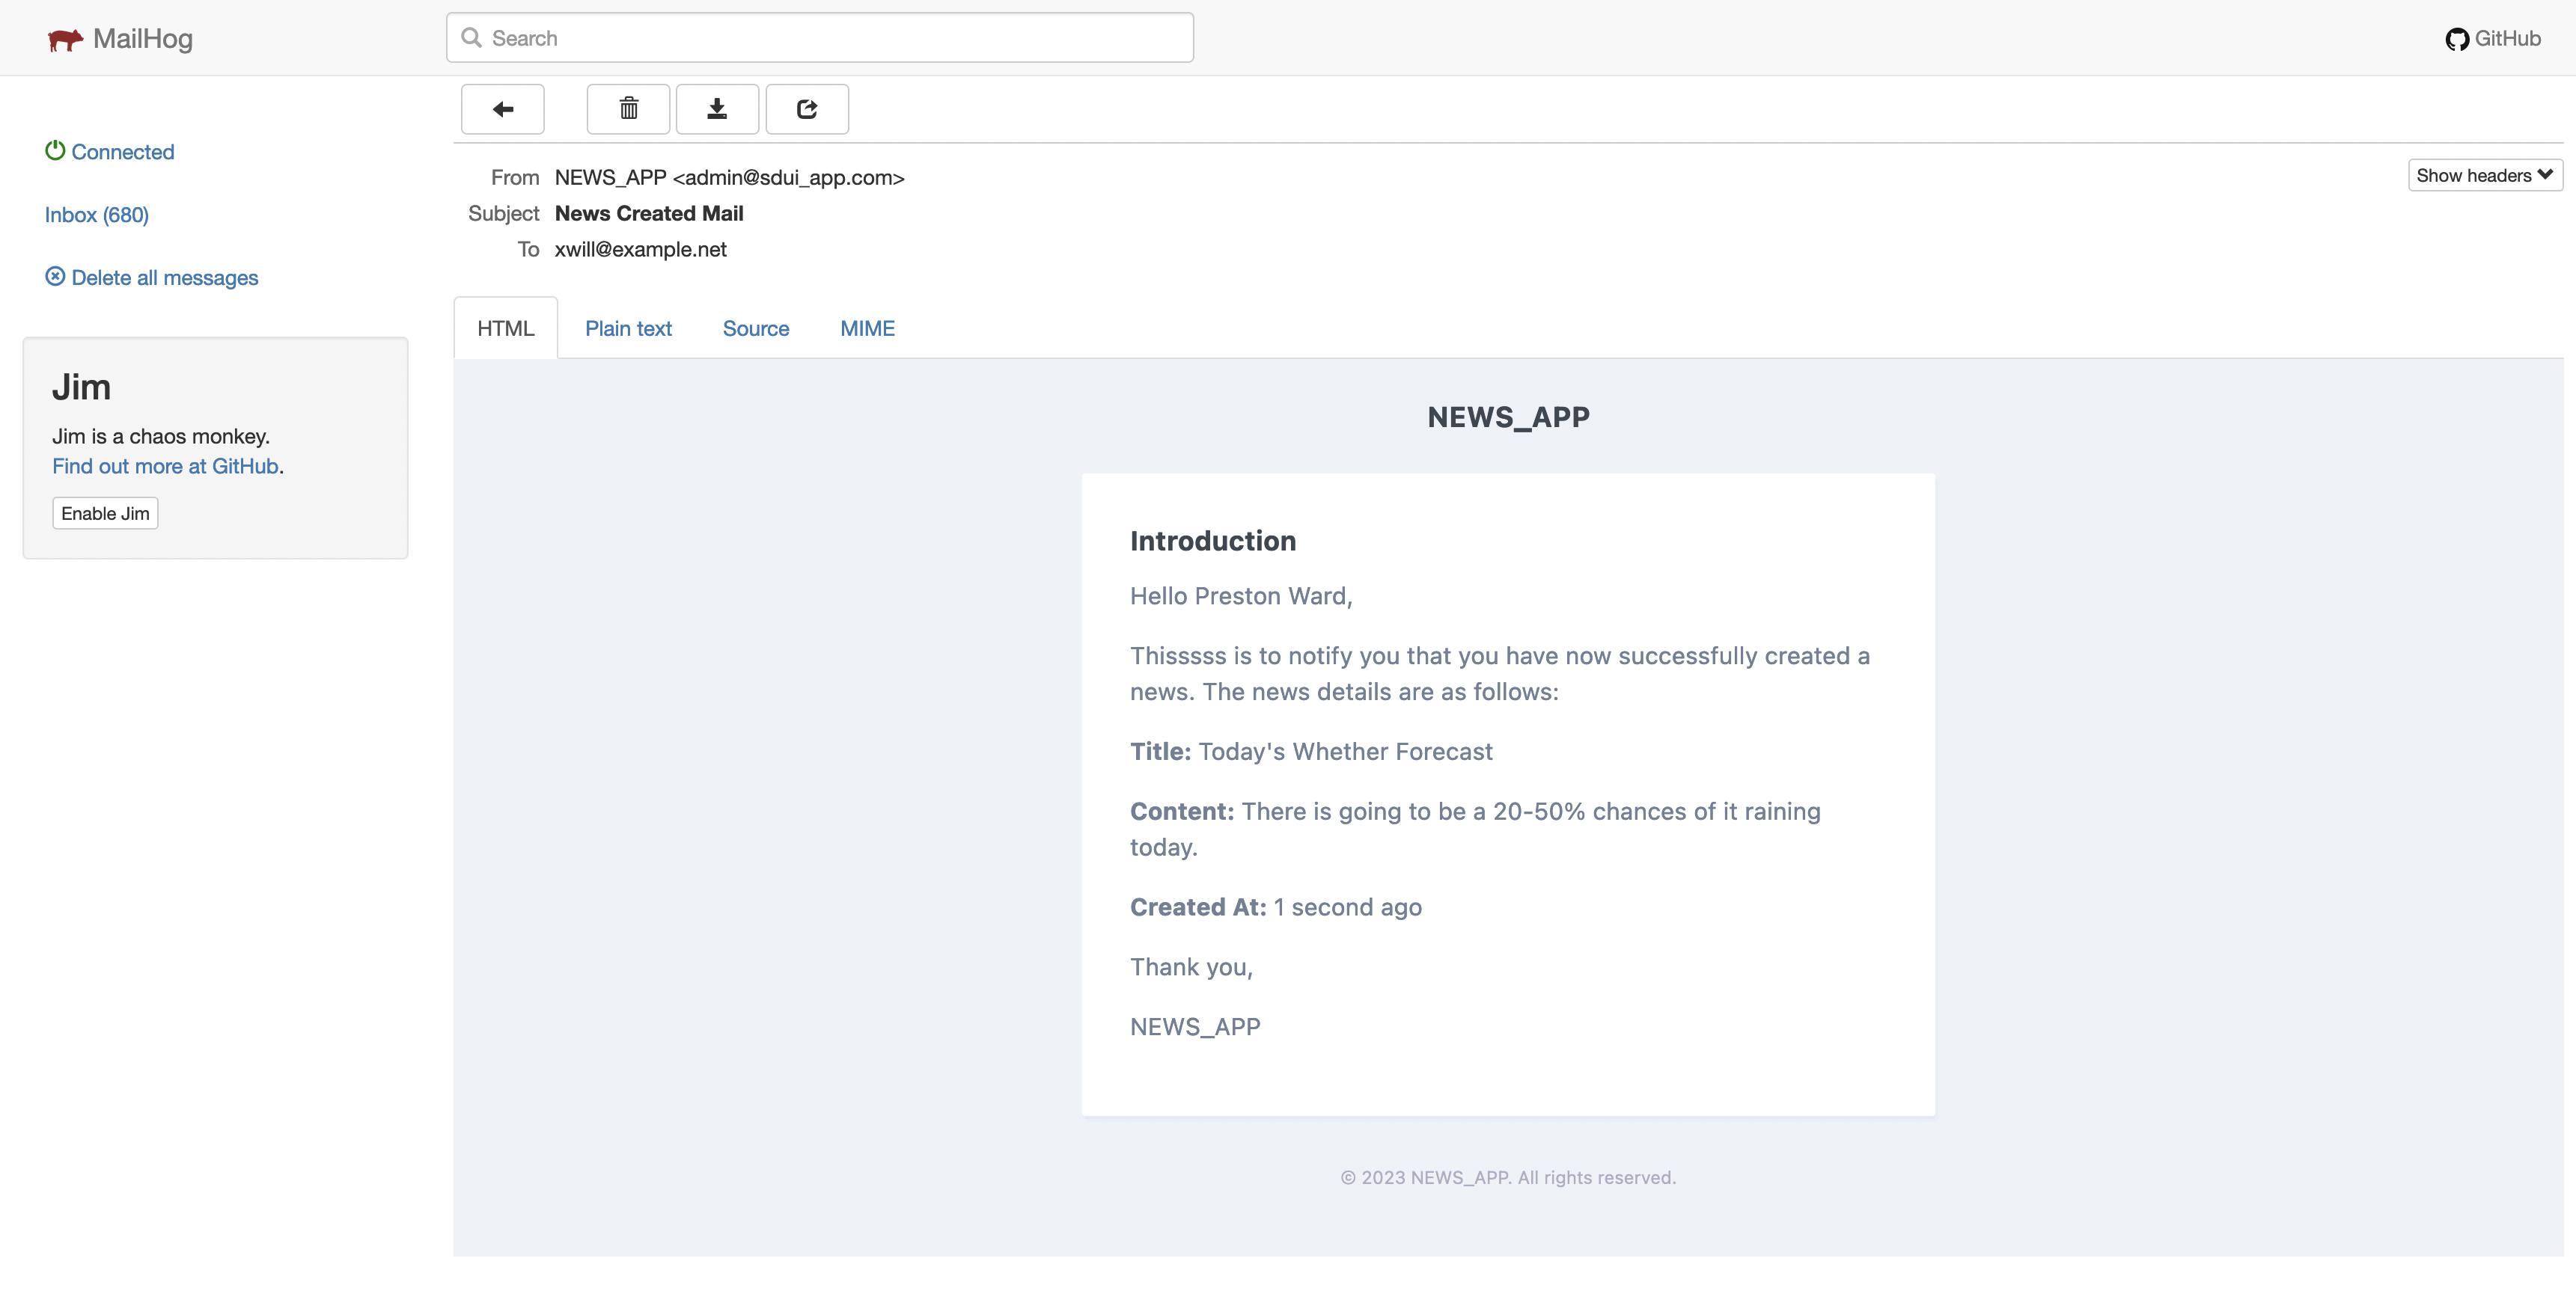Download the message using the download icon
This screenshot has height=1294, width=2576.
click(x=716, y=109)
